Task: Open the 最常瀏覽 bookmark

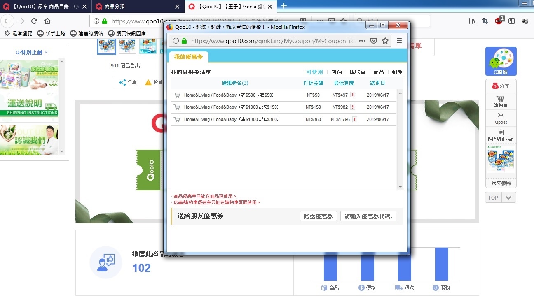Action: 18,33
